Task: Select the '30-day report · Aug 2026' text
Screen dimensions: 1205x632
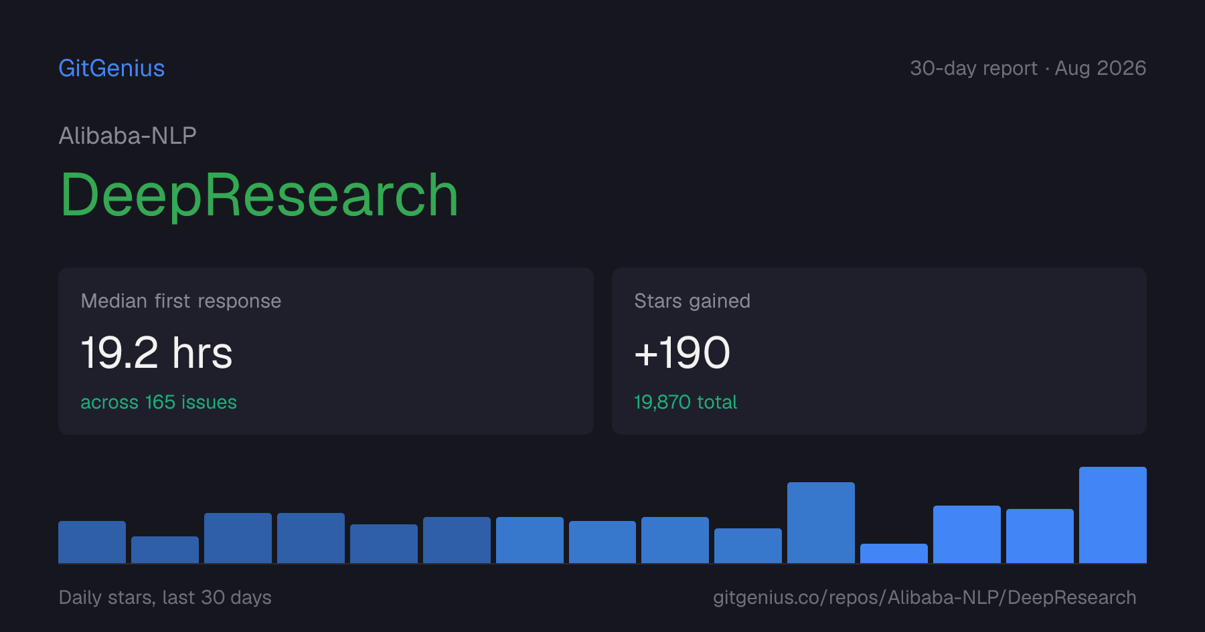Action: (x=1028, y=68)
